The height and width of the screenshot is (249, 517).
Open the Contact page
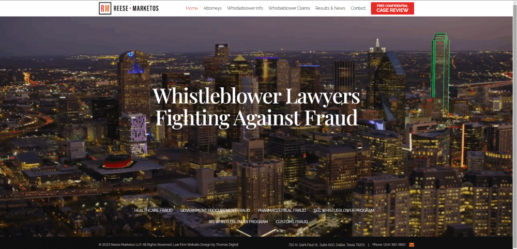tap(358, 8)
